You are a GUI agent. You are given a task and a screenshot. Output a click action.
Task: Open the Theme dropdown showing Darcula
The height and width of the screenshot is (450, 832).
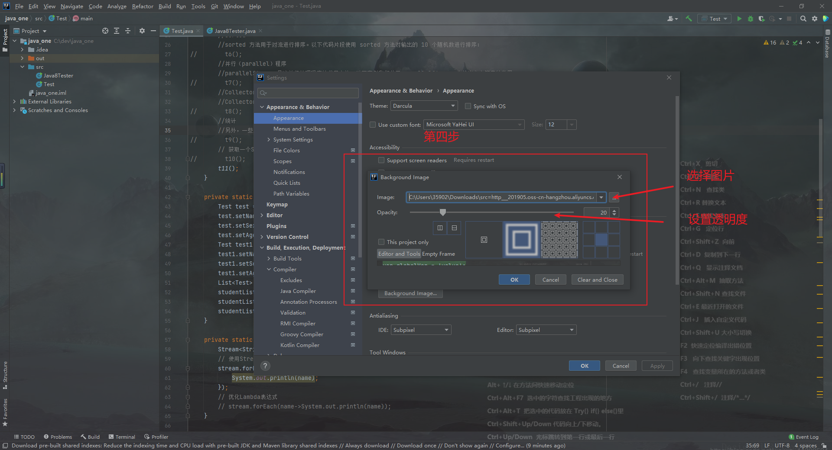point(424,106)
